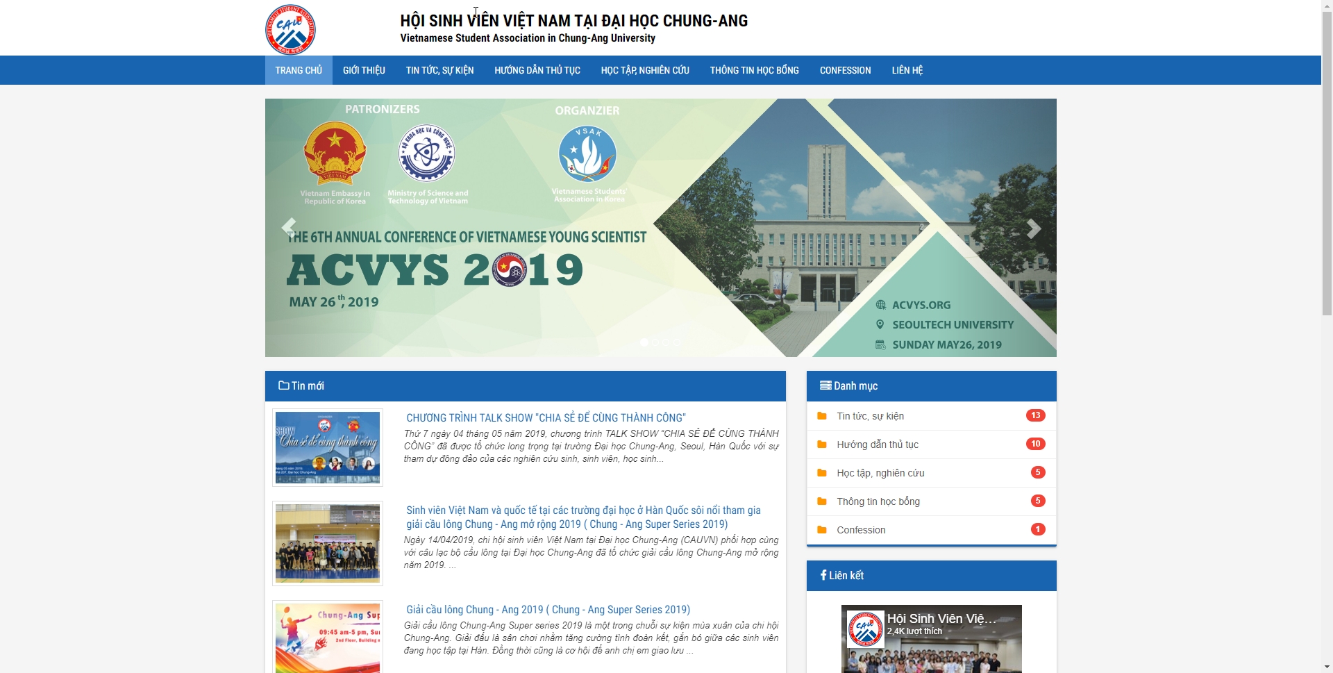Click the CAU Vietnamese Student Association logo
This screenshot has width=1333, height=673.
coord(290,28)
